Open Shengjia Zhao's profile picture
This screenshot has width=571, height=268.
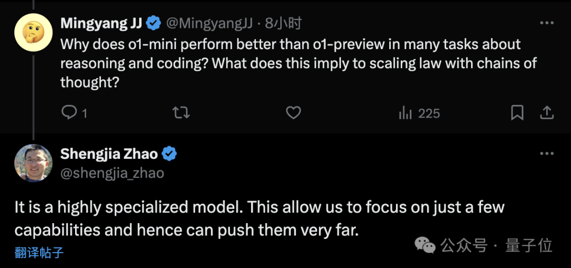pyautogui.click(x=33, y=163)
